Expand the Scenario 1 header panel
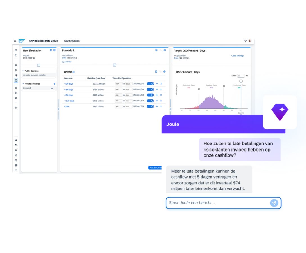The image size is (306, 253). (x=114, y=65)
